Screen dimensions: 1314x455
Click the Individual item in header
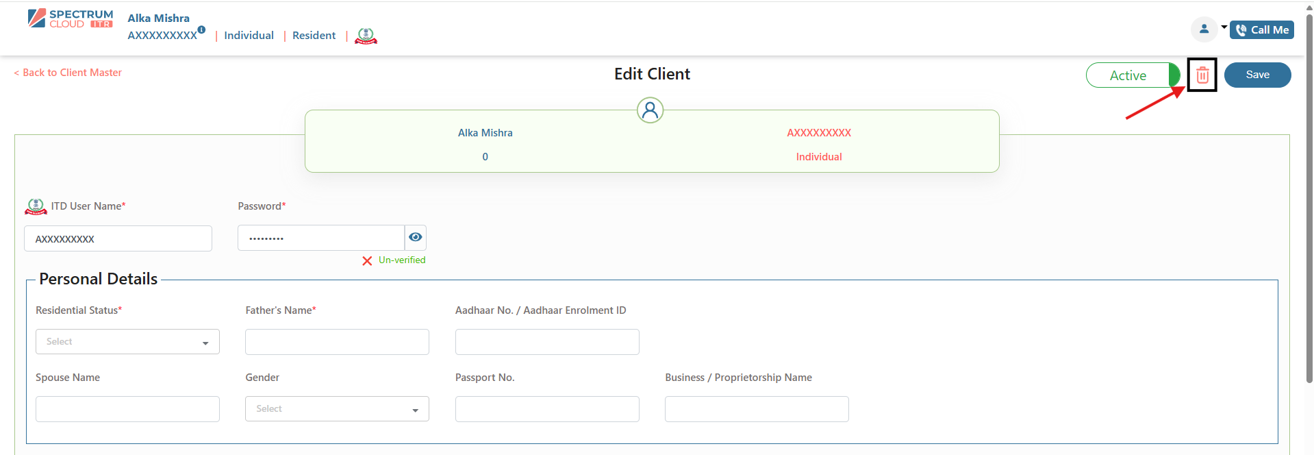coord(249,36)
